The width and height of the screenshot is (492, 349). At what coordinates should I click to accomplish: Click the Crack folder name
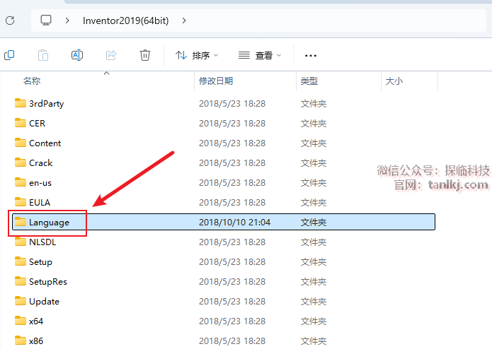tap(41, 162)
